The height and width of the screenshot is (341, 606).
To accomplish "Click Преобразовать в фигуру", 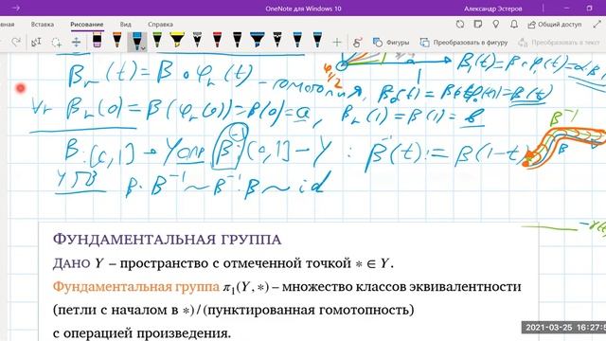I will 464,42.
